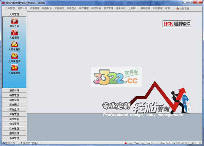Expand the 库存调拨 sidebar panel

14,105
